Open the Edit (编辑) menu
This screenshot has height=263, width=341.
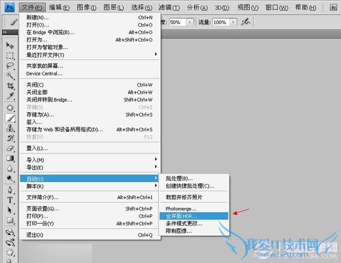(x=59, y=7)
